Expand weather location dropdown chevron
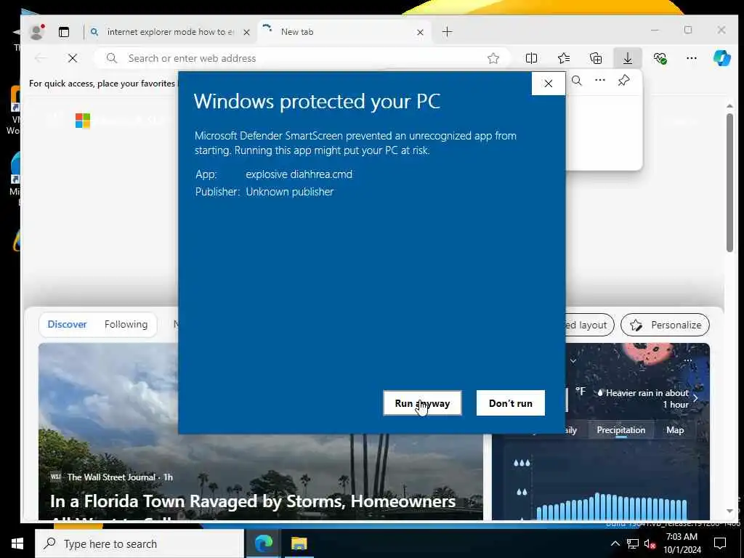Image resolution: width=744 pixels, height=558 pixels. [x=573, y=360]
